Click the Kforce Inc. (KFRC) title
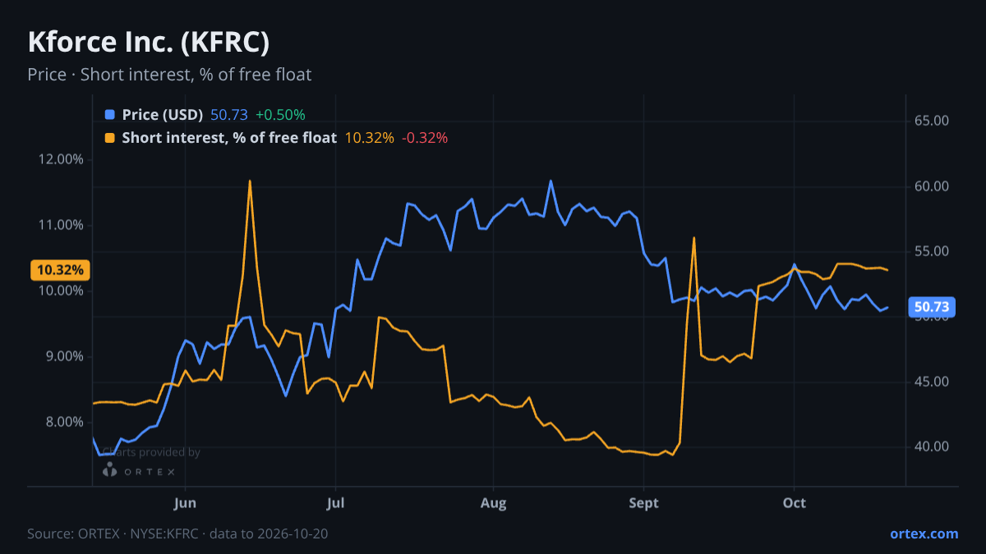This screenshot has width=986, height=554. 149,42
